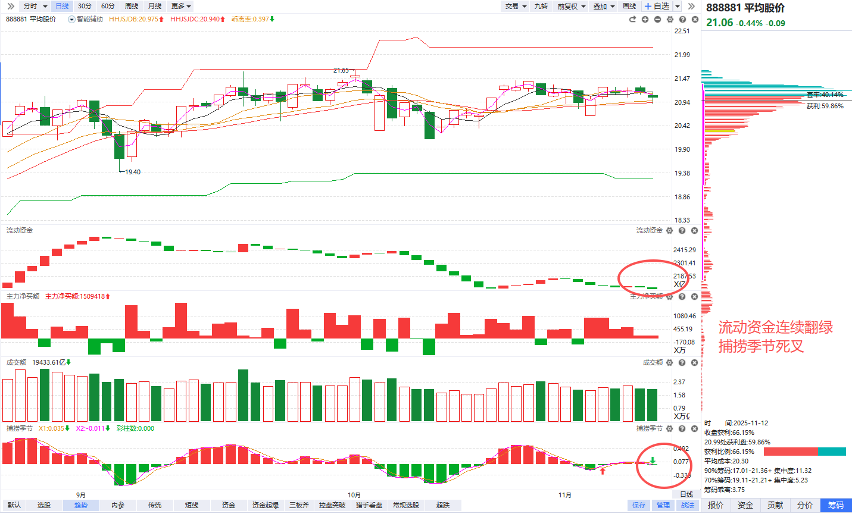Select the 猎手看盘 indicator template

pyautogui.click(x=369, y=505)
